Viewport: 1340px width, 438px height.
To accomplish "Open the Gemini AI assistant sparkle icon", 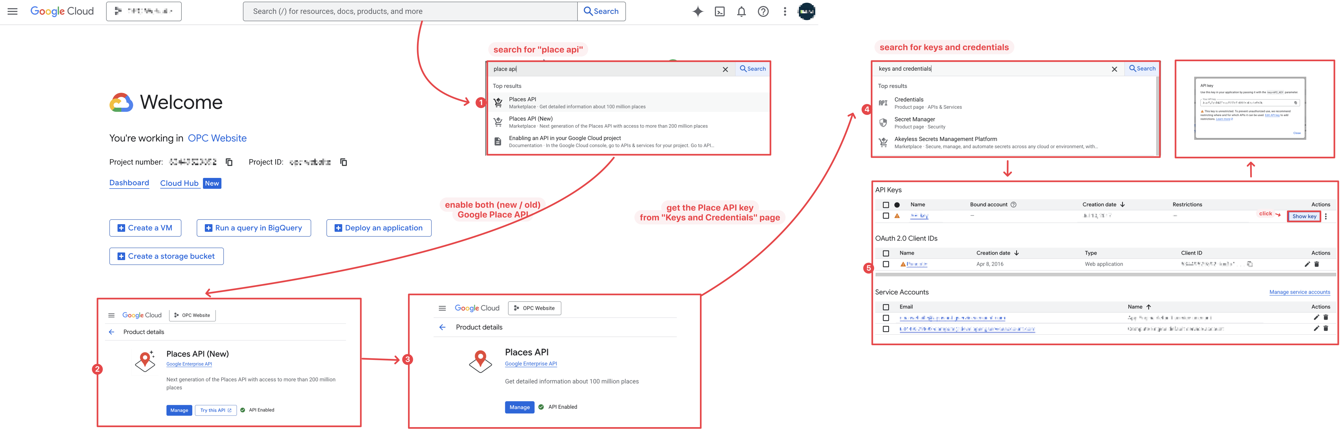I will (697, 11).
